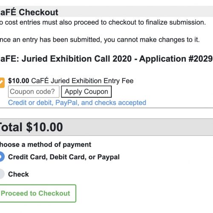Click the Credit Card, Debit Card, or Paypal label
Image resolution: width=213 pixels, height=213 pixels.
click(x=64, y=157)
